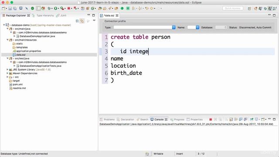Viewport: 279px width, 157px height.
Task: Collapse the src/main/resources folder
Action: tap(7, 40)
